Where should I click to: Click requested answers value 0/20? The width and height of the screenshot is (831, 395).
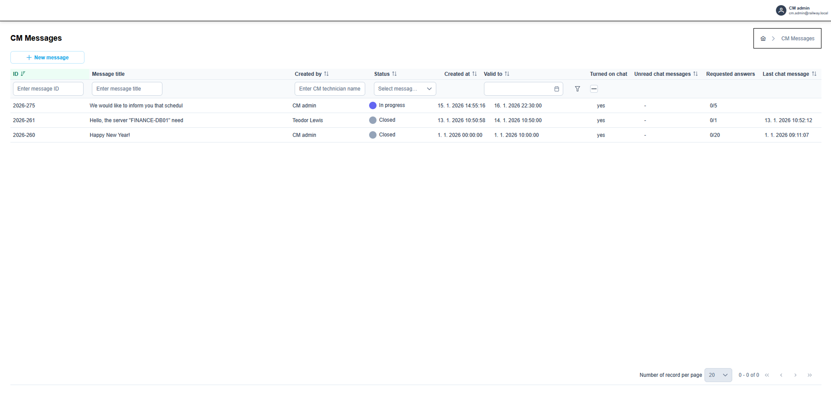tap(715, 135)
